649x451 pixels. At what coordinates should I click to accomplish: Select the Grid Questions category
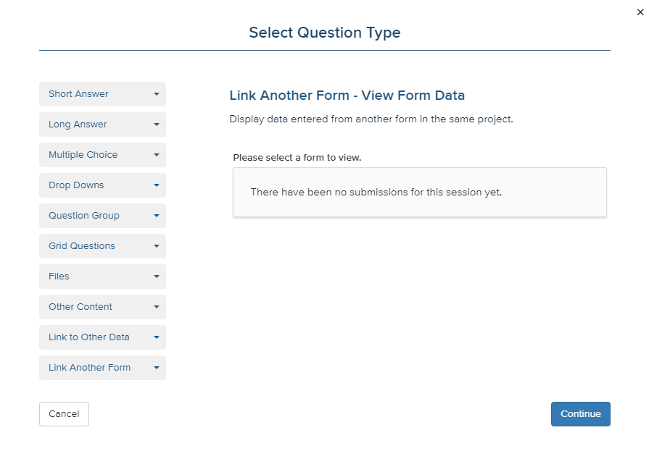click(103, 246)
